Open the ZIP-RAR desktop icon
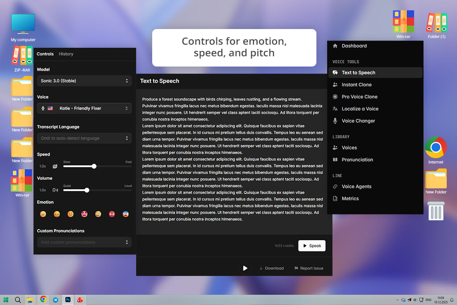The width and height of the screenshot is (457, 305). (22, 59)
